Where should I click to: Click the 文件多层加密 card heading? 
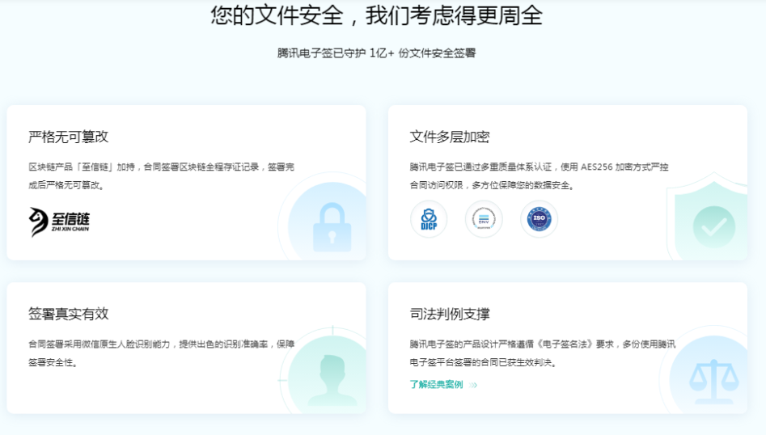click(x=450, y=137)
